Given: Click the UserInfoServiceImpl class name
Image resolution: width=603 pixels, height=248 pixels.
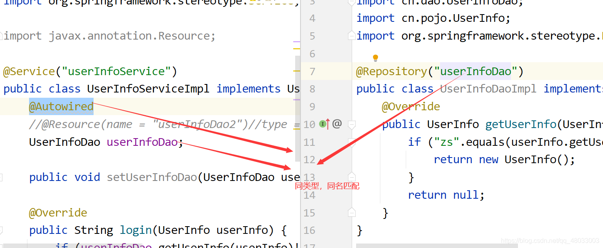Looking at the screenshot, I should coord(148,89).
